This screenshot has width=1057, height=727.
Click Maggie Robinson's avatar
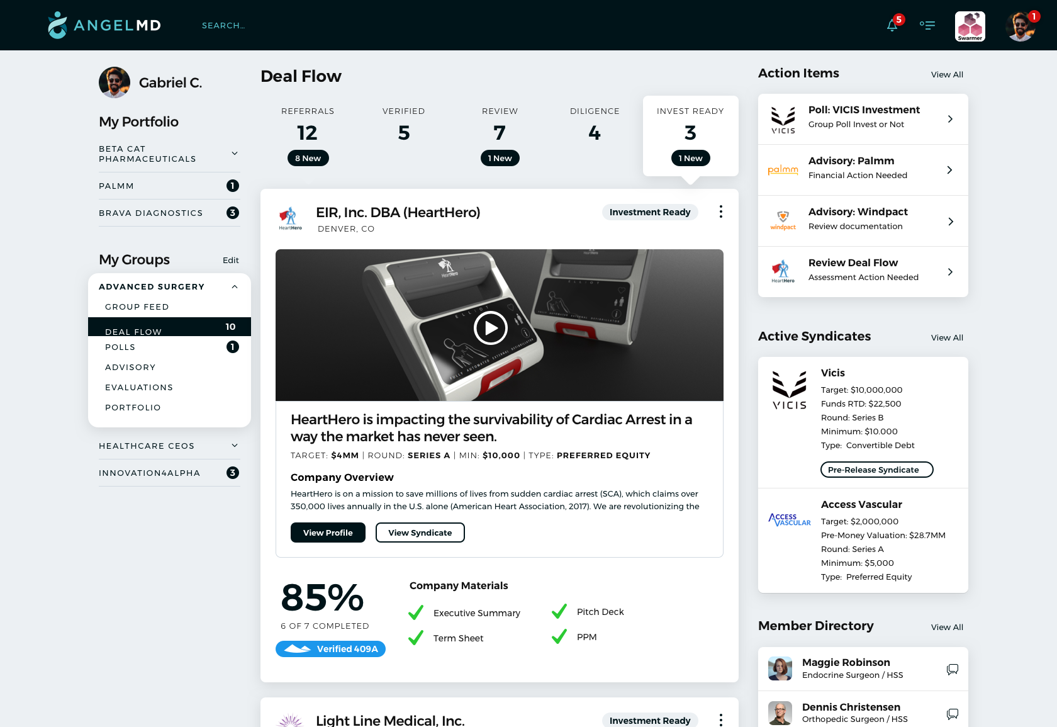[x=780, y=668]
